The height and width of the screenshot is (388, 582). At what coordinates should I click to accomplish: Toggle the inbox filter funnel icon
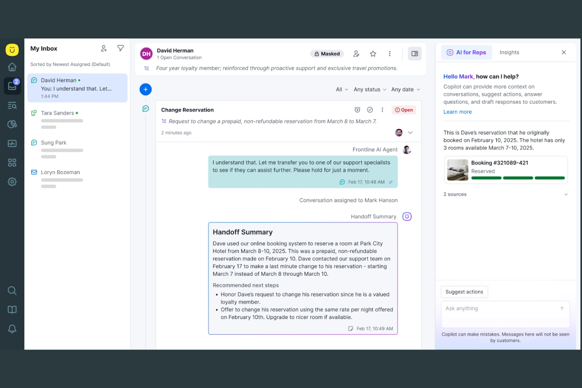(120, 48)
